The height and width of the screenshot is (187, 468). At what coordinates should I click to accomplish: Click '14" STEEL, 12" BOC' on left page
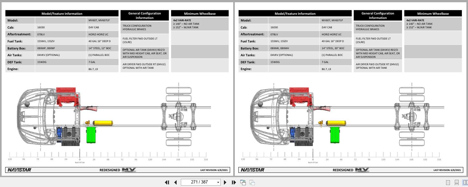coord(100,48)
